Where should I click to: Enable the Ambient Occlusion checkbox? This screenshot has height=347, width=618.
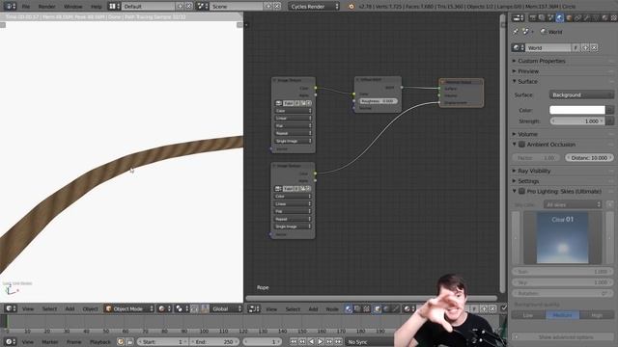(521, 145)
